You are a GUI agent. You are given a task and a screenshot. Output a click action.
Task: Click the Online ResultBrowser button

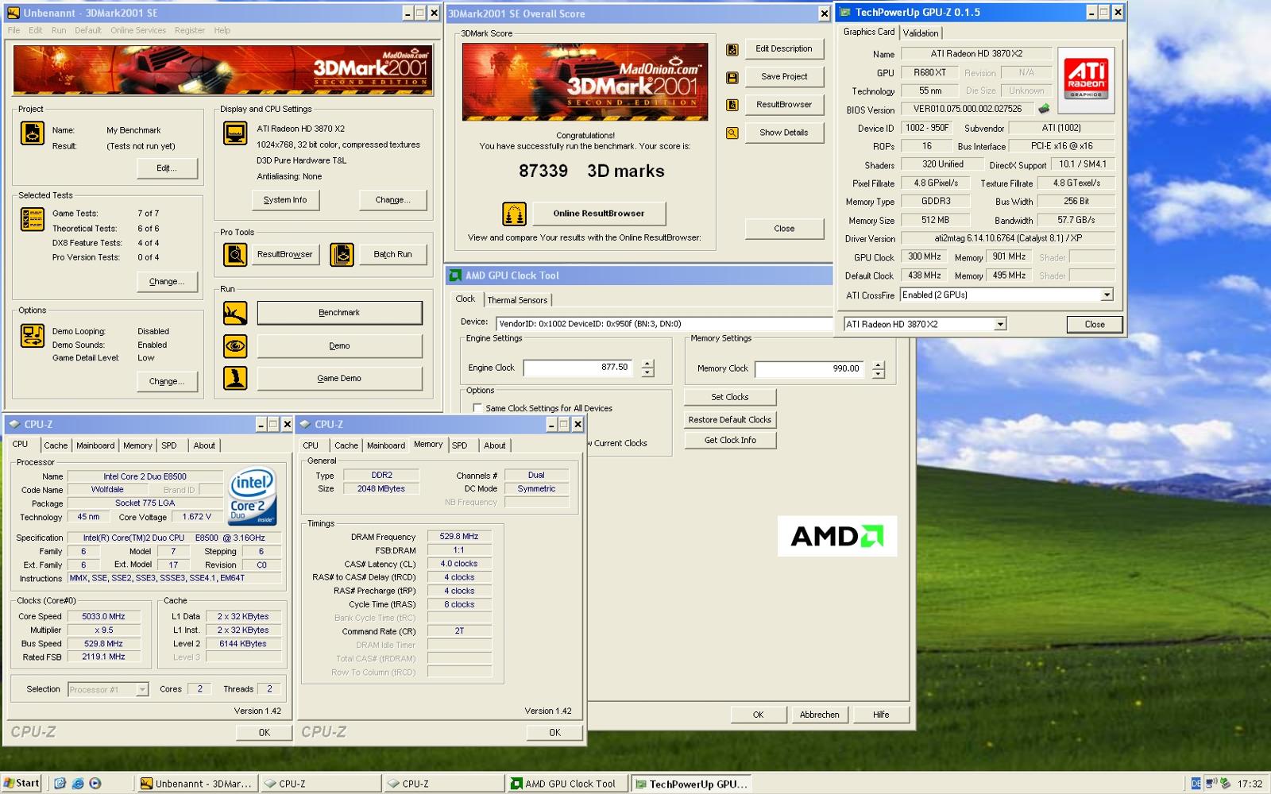pos(599,214)
